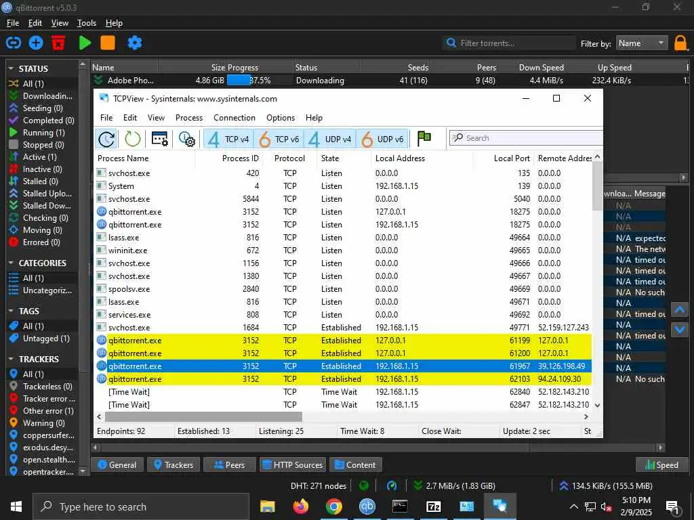The height and width of the screenshot is (520, 694).
Task: Toggle the TCP v4 filter in TCPView
Action: tap(228, 139)
